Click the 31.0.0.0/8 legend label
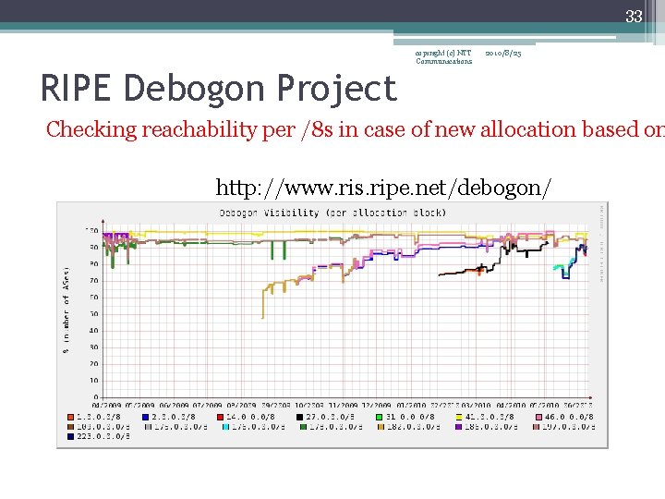The width and height of the screenshot is (665, 499). (410, 418)
